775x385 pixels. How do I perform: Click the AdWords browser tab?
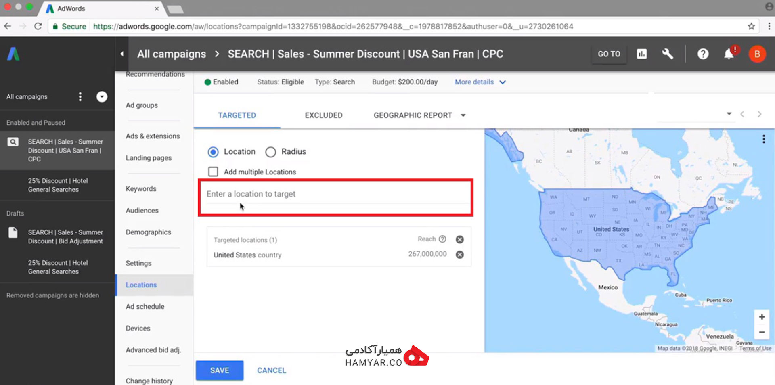[103, 8]
